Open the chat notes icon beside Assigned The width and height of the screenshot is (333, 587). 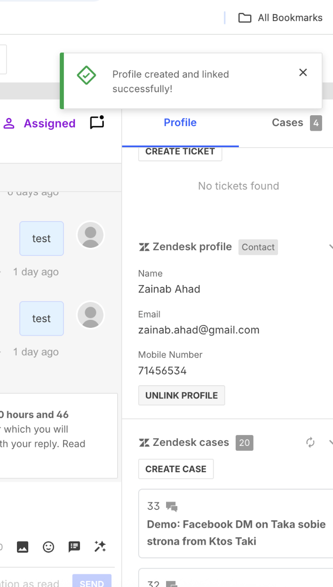pos(97,122)
